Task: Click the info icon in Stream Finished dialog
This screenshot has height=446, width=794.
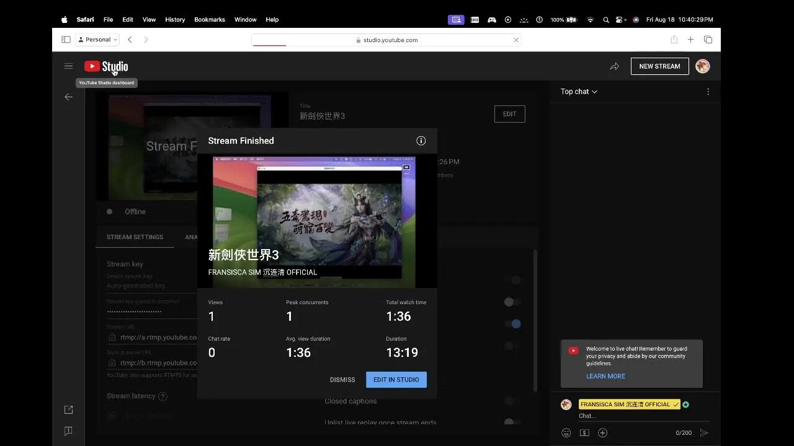Action: (x=421, y=141)
